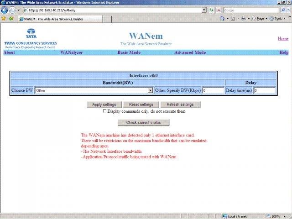The width and height of the screenshot is (292, 219).
Task: Open the Page menu
Action: pos(260,19)
